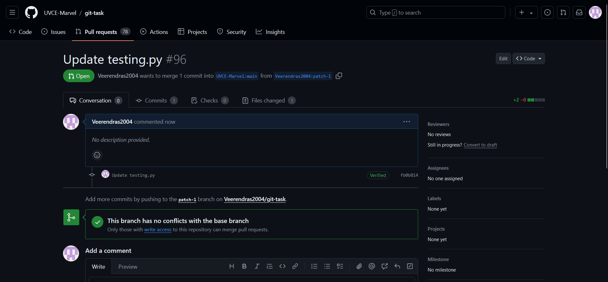Screen dimensions: 608x282
Task: Select the Write tab in comment box
Action: click(x=99, y=266)
